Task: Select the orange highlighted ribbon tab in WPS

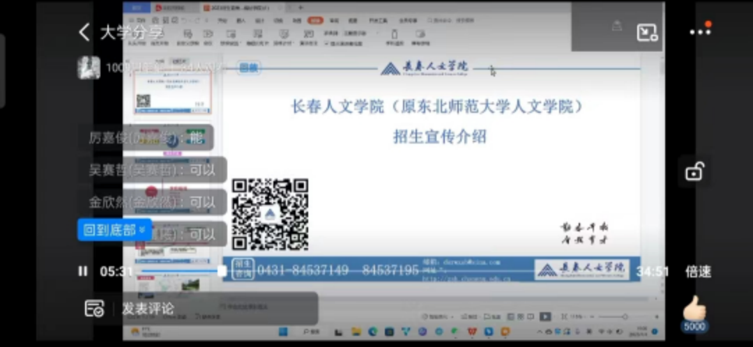Action: (x=315, y=20)
